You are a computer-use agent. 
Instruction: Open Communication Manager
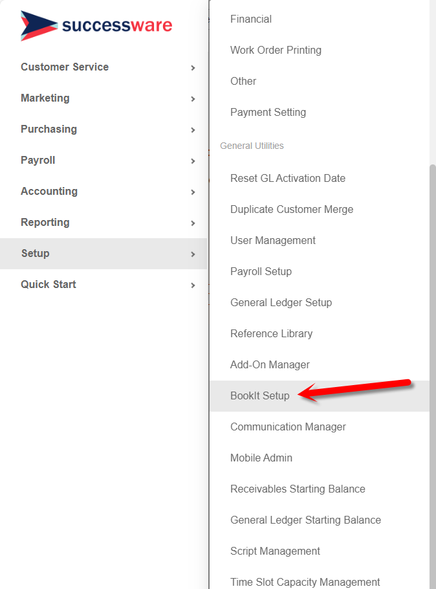point(288,427)
